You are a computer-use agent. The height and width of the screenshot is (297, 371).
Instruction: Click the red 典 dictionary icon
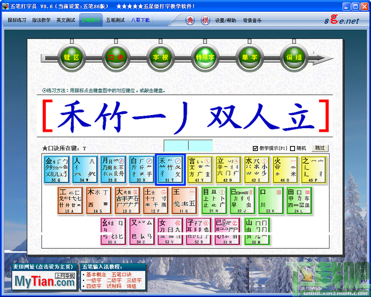(190, 20)
